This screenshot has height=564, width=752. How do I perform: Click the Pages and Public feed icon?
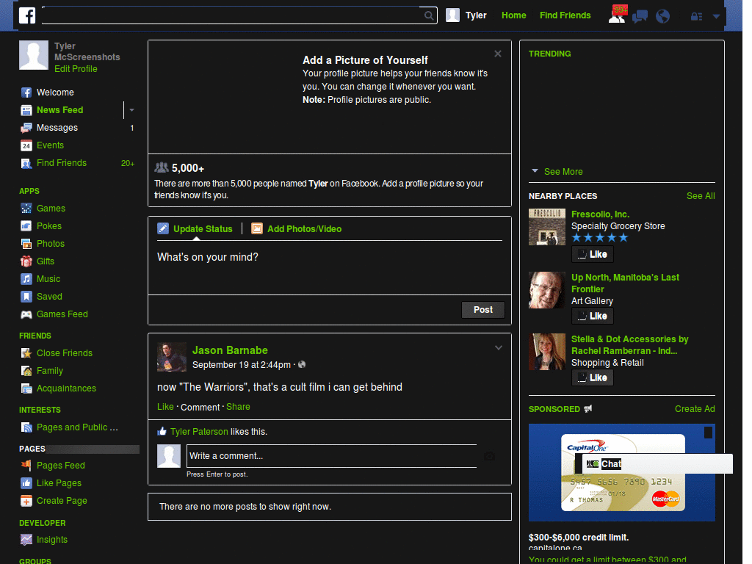pos(26,427)
